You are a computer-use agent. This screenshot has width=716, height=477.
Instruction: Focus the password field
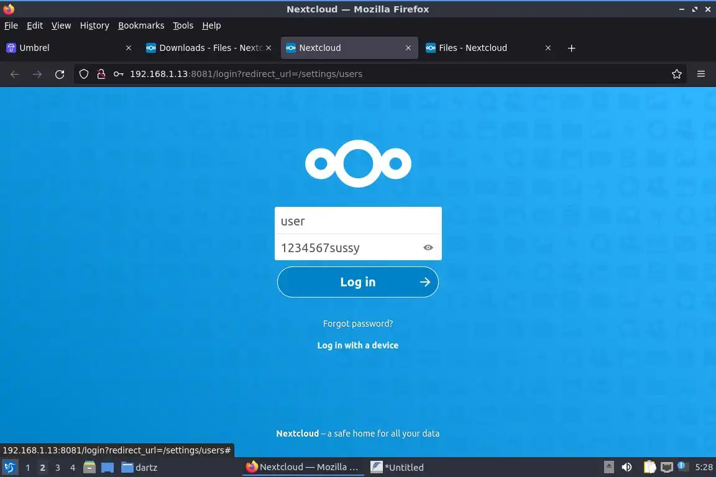358,247
